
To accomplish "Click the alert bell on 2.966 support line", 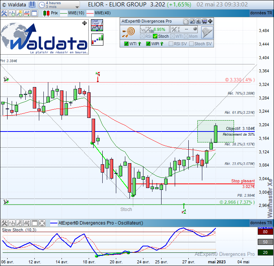I will click(x=6, y=202).
